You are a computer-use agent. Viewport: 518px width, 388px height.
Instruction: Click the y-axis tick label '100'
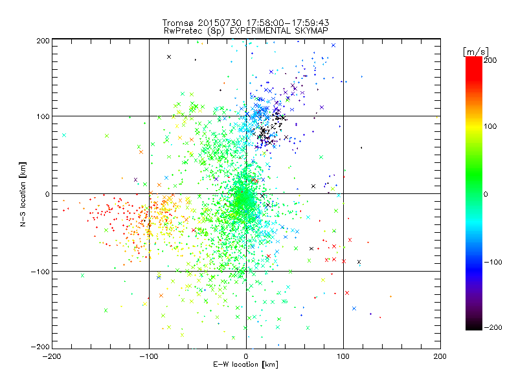(x=43, y=116)
